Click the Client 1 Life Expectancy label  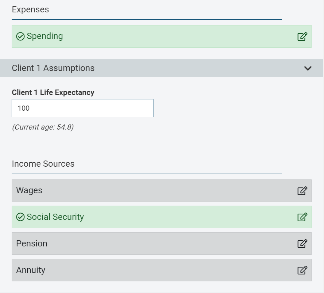[53, 92]
